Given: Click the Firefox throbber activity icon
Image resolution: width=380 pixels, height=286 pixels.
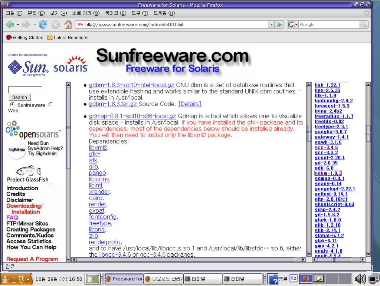Looking at the screenshot, I should pyautogui.click(x=366, y=13).
